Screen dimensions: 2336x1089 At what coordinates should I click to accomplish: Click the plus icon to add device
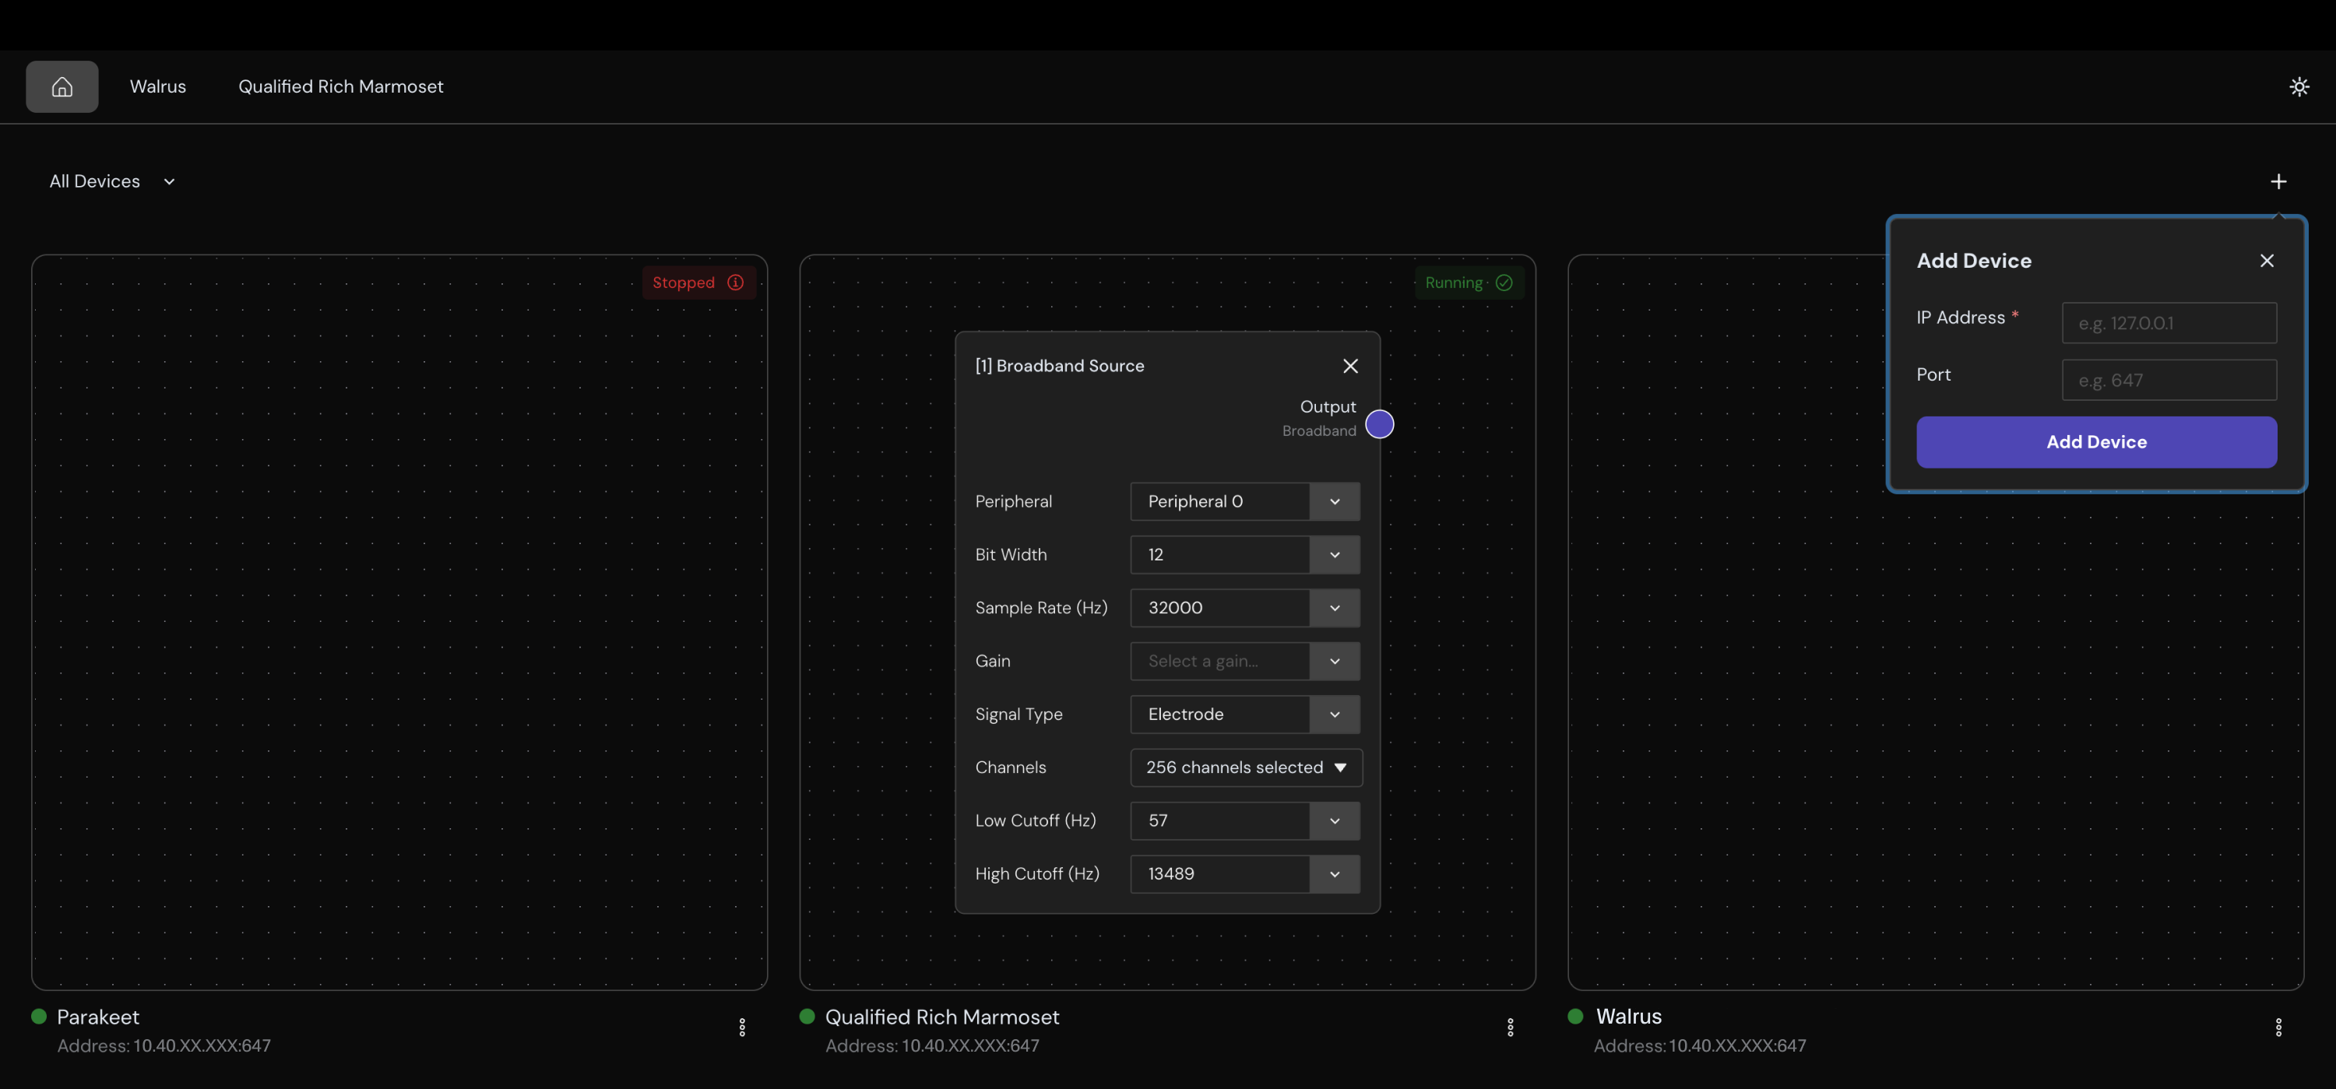pos(2278,181)
